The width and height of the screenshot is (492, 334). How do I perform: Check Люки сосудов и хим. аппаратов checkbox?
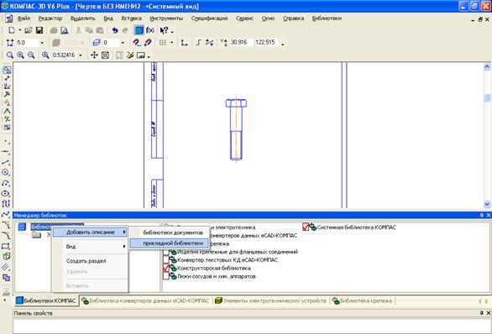point(166,276)
